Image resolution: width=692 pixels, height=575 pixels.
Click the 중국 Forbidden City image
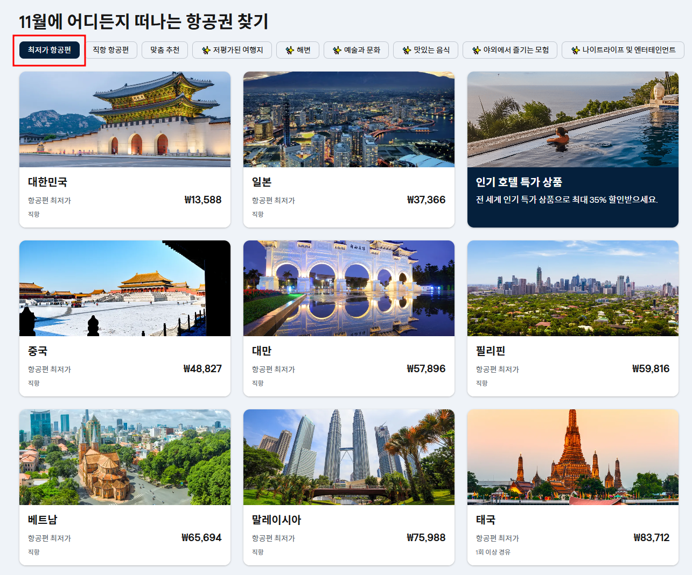(125, 288)
